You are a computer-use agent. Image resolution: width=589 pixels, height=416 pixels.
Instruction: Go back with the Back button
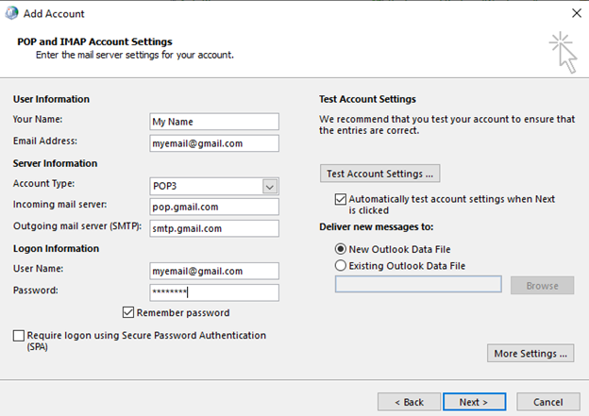[x=409, y=402]
